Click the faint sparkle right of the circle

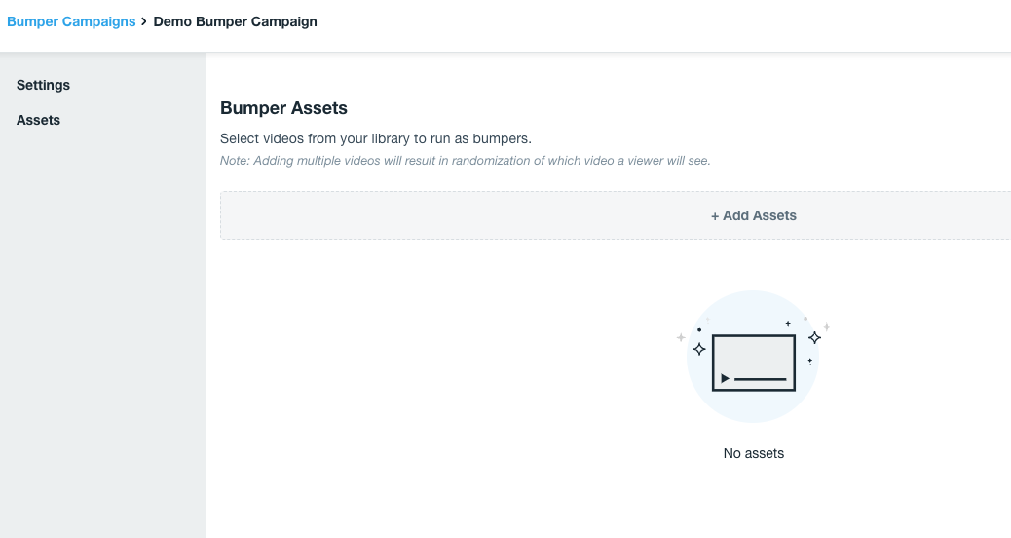(827, 327)
